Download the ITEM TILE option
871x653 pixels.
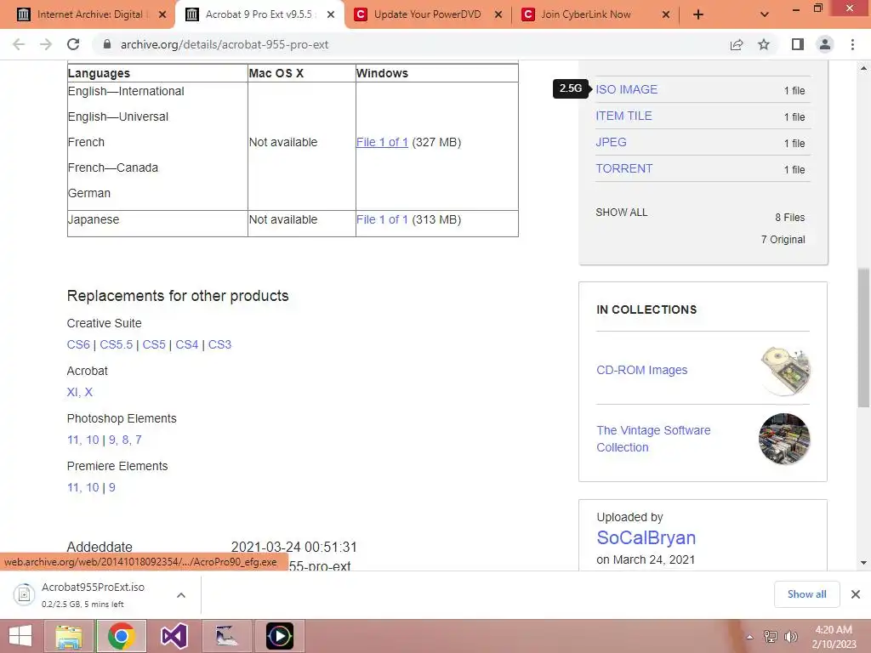(623, 116)
